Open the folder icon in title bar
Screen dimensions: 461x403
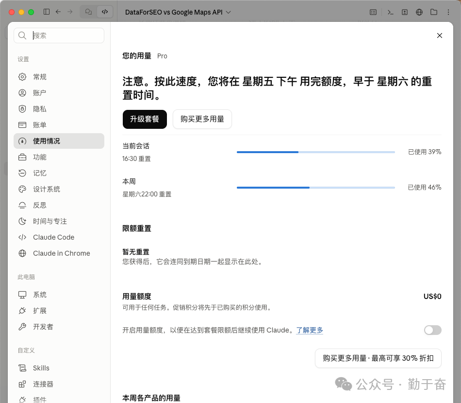pos(434,12)
